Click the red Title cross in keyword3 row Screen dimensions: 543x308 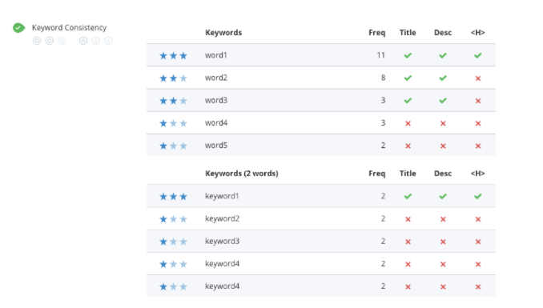[408, 242]
